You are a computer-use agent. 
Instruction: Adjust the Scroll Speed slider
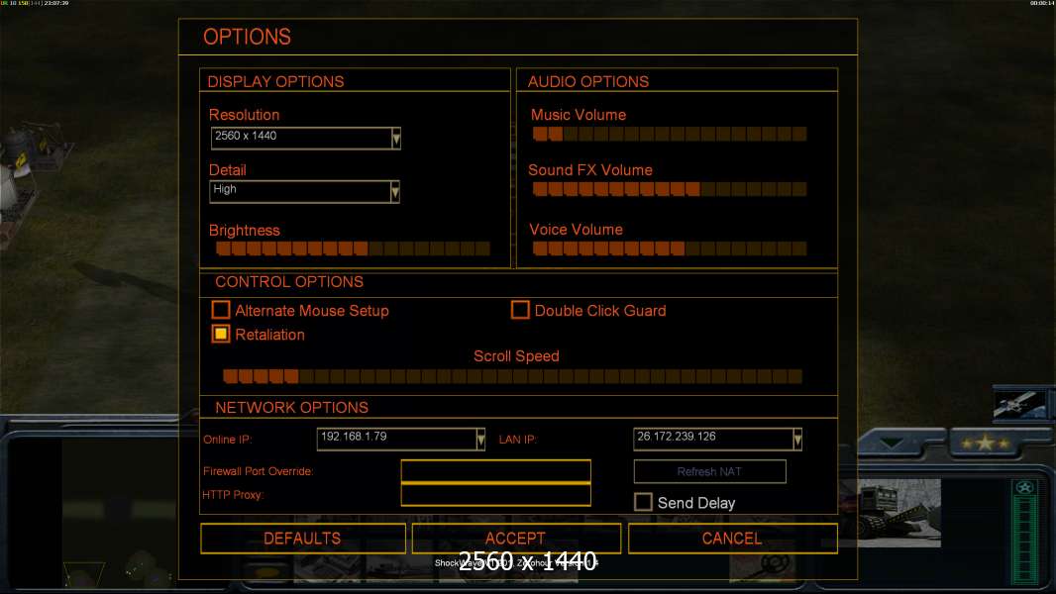pyautogui.click(x=513, y=376)
